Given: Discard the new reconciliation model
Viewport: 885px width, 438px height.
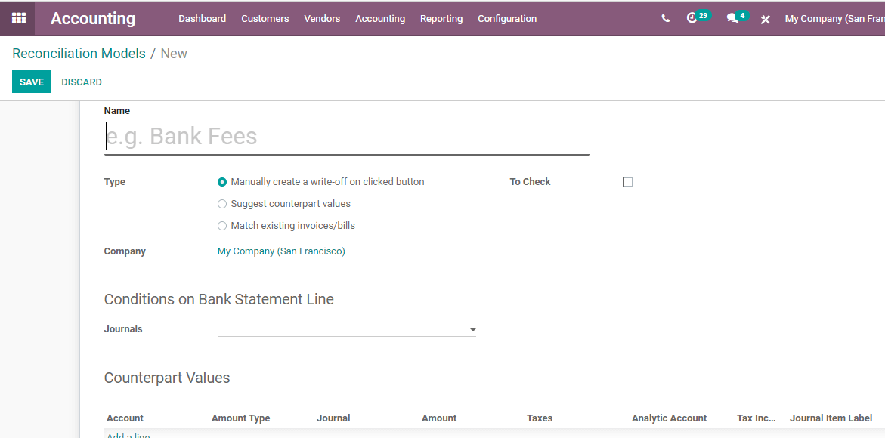Looking at the screenshot, I should click(x=82, y=82).
